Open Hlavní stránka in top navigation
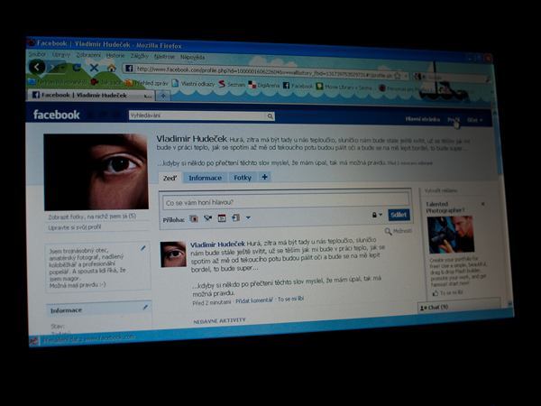 423,119
